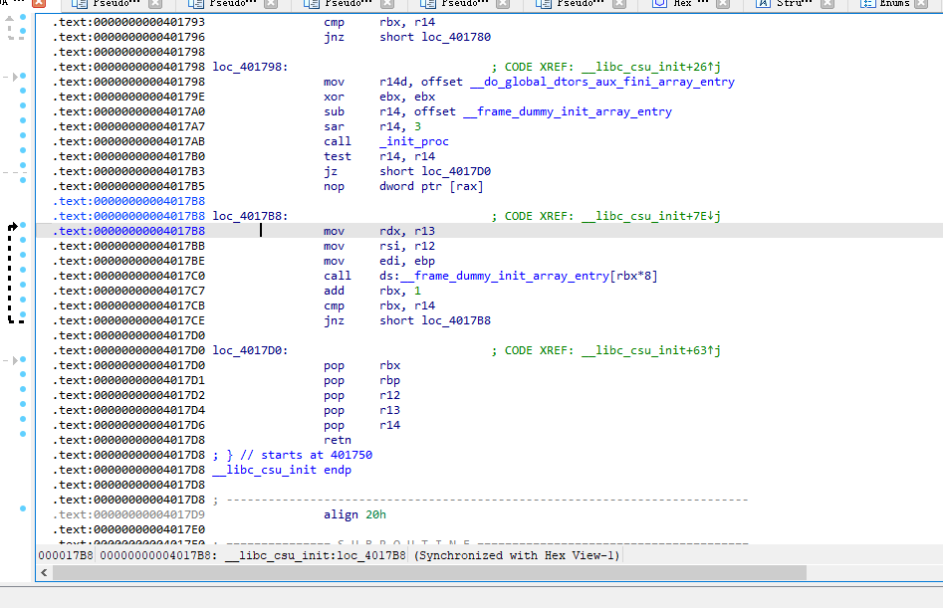
Task: Click the Hex View tab icon
Action: pyautogui.click(x=657, y=5)
